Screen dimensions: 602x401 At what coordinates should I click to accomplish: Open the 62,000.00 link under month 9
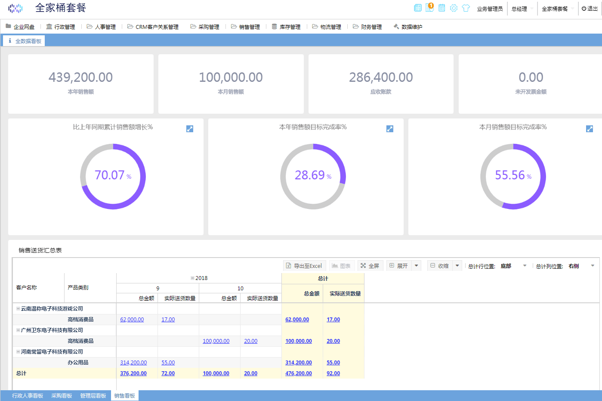(132, 320)
